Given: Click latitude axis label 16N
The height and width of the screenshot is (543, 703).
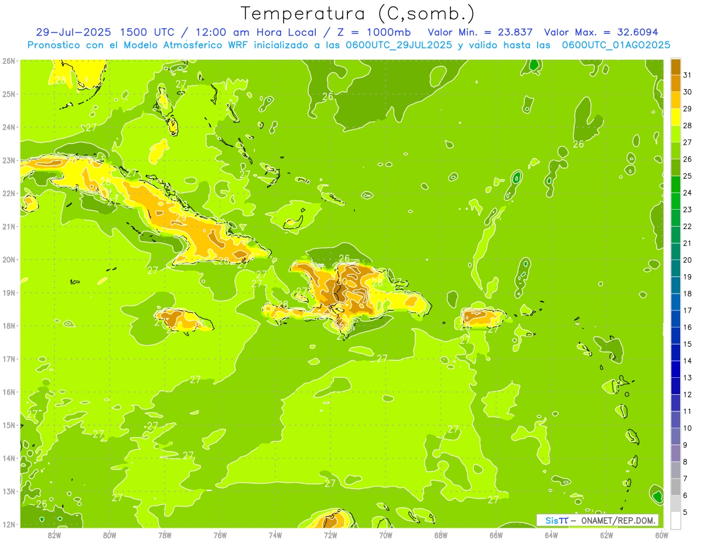Looking at the screenshot, I should [x=8, y=392].
